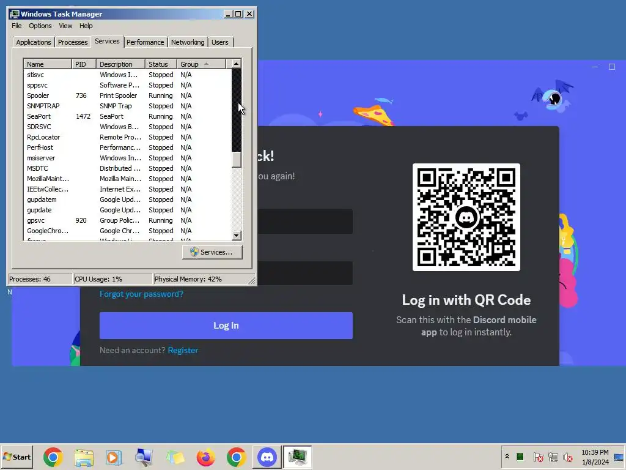Viewport: 626px width, 470px height.
Task: Select the SNMPTRAP service row
Action: pos(127,106)
